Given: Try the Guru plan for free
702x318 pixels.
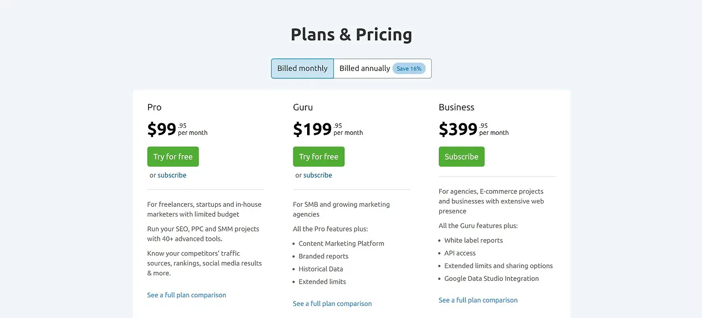Looking at the screenshot, I should 318,156.
